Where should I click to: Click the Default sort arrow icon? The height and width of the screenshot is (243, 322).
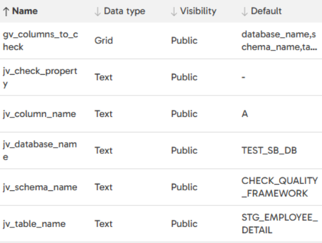244,11
